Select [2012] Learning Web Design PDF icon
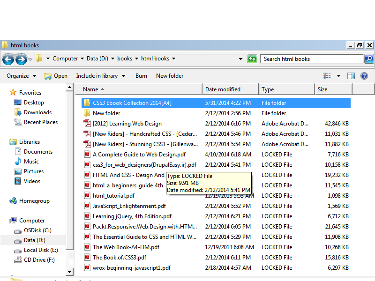 point(87,123)
